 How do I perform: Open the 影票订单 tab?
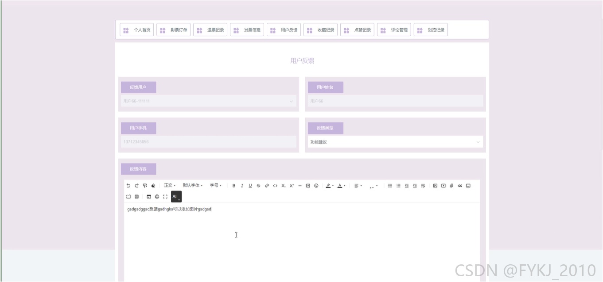point(173,30)
